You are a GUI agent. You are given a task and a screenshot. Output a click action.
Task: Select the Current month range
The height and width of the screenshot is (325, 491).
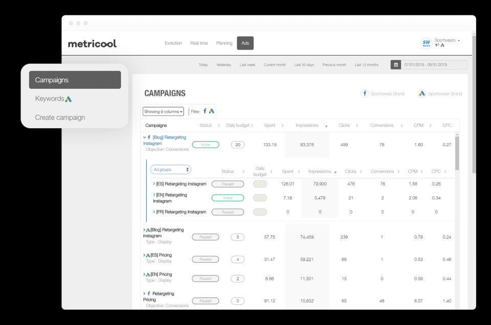275,65
